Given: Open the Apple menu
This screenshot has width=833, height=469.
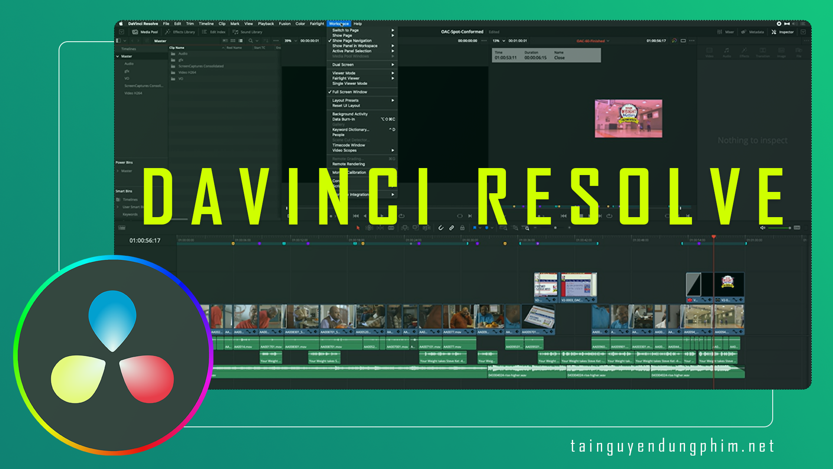Looking at the screenshot, I should [x=121, y=23].
